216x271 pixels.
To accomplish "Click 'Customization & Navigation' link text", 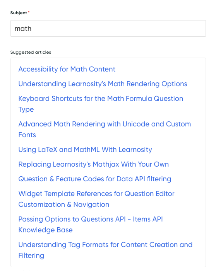I will (64, 205).
